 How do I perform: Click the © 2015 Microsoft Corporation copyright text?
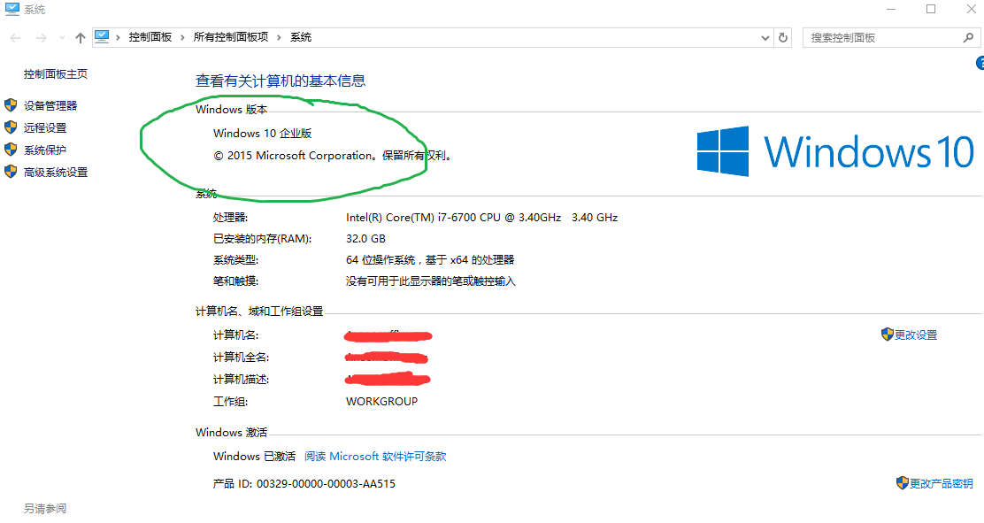pyautogui.click(x=332, y=155)
